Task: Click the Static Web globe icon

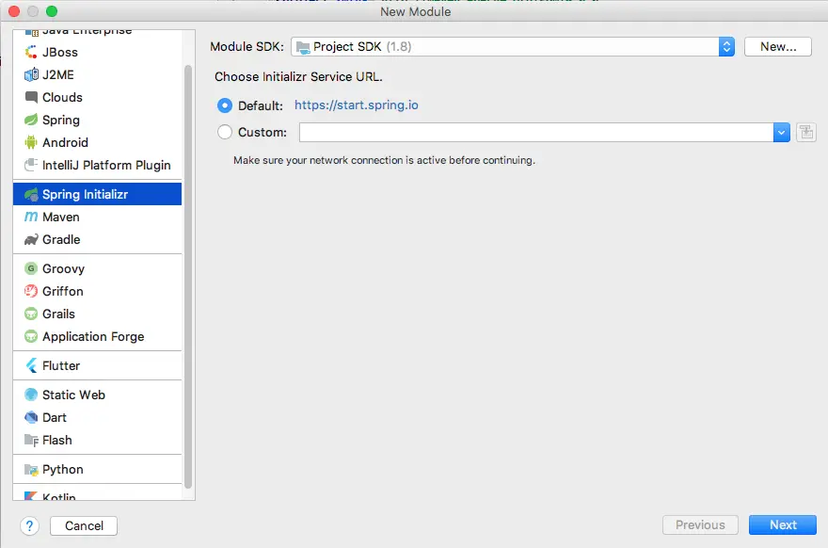Action: click(x=31, y=395)
